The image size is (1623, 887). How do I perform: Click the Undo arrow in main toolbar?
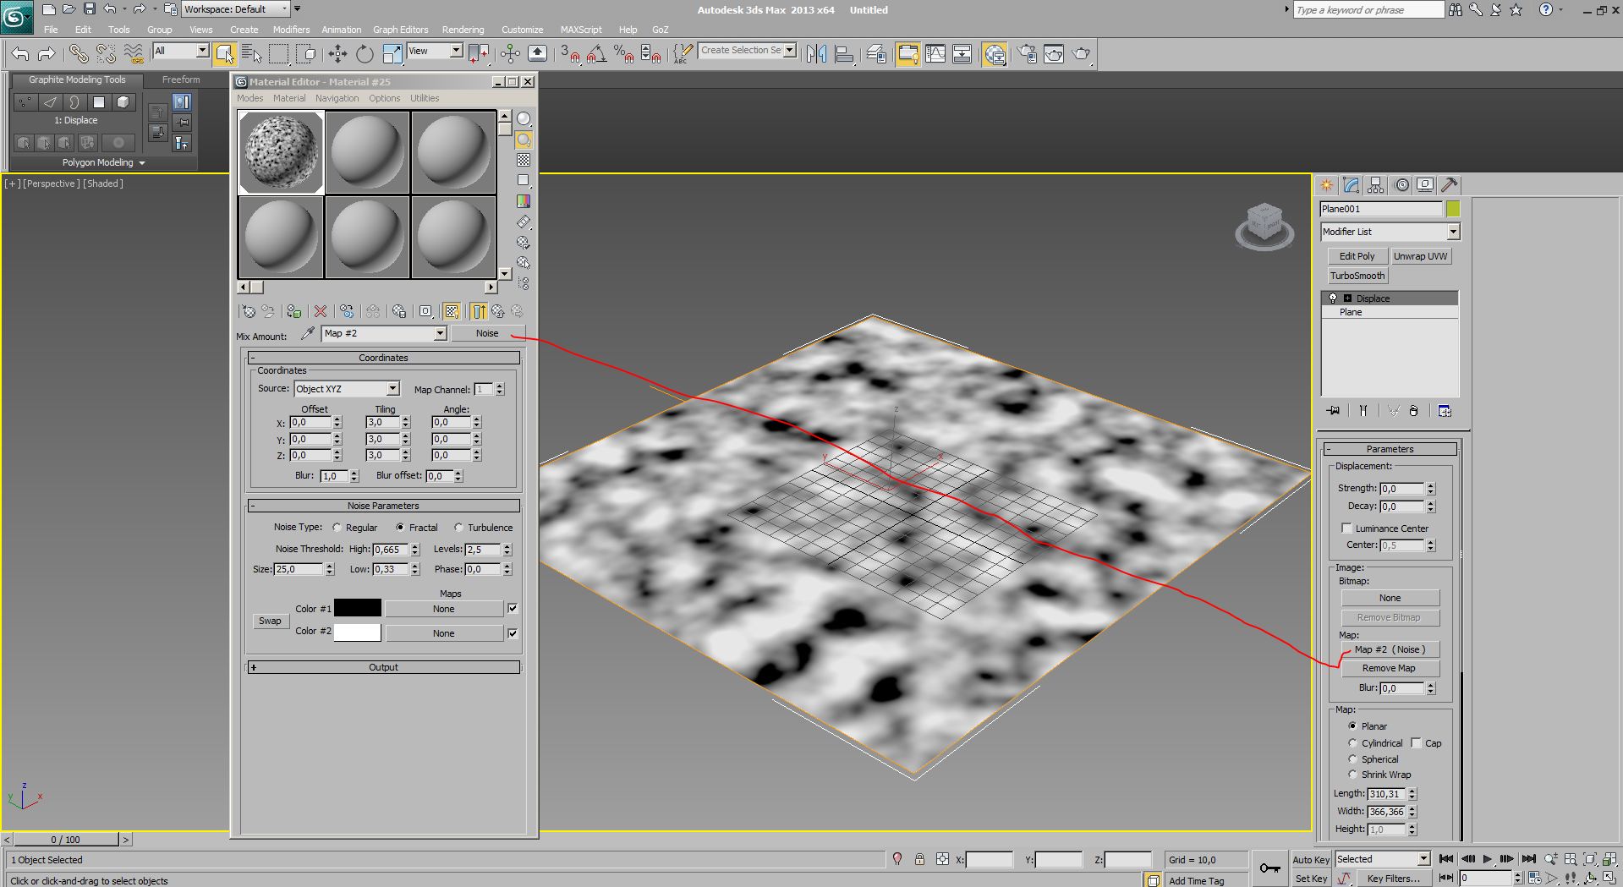(x=20, y=54)
